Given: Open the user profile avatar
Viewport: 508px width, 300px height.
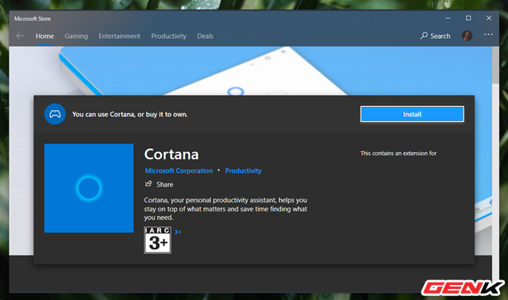Looking at the screenshot, I should point(467,36).
